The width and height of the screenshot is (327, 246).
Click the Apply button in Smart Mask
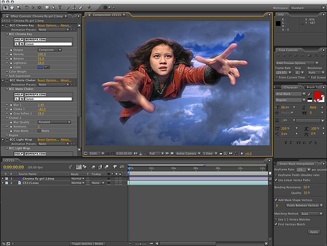point(314,232)
